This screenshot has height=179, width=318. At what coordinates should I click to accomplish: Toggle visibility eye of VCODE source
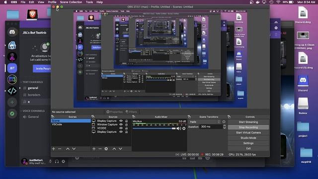[x=121, y=128]
